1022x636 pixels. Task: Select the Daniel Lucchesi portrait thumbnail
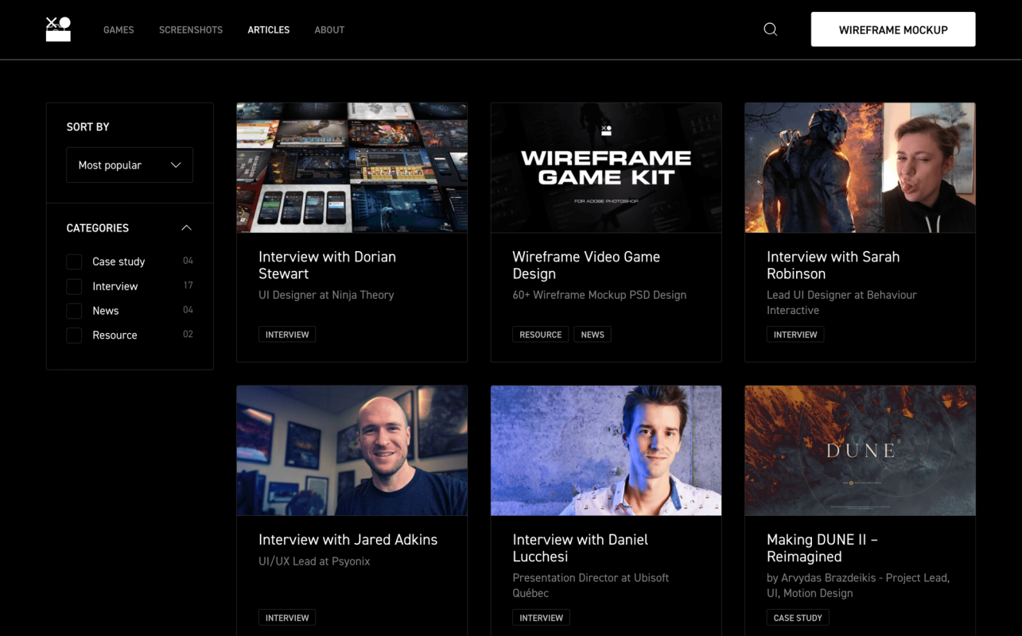pyautogui.click(x=606, y=451)
